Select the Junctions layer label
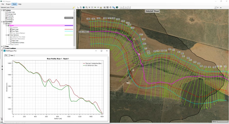This screenshot has width=229, height=124. click(15, 27)
